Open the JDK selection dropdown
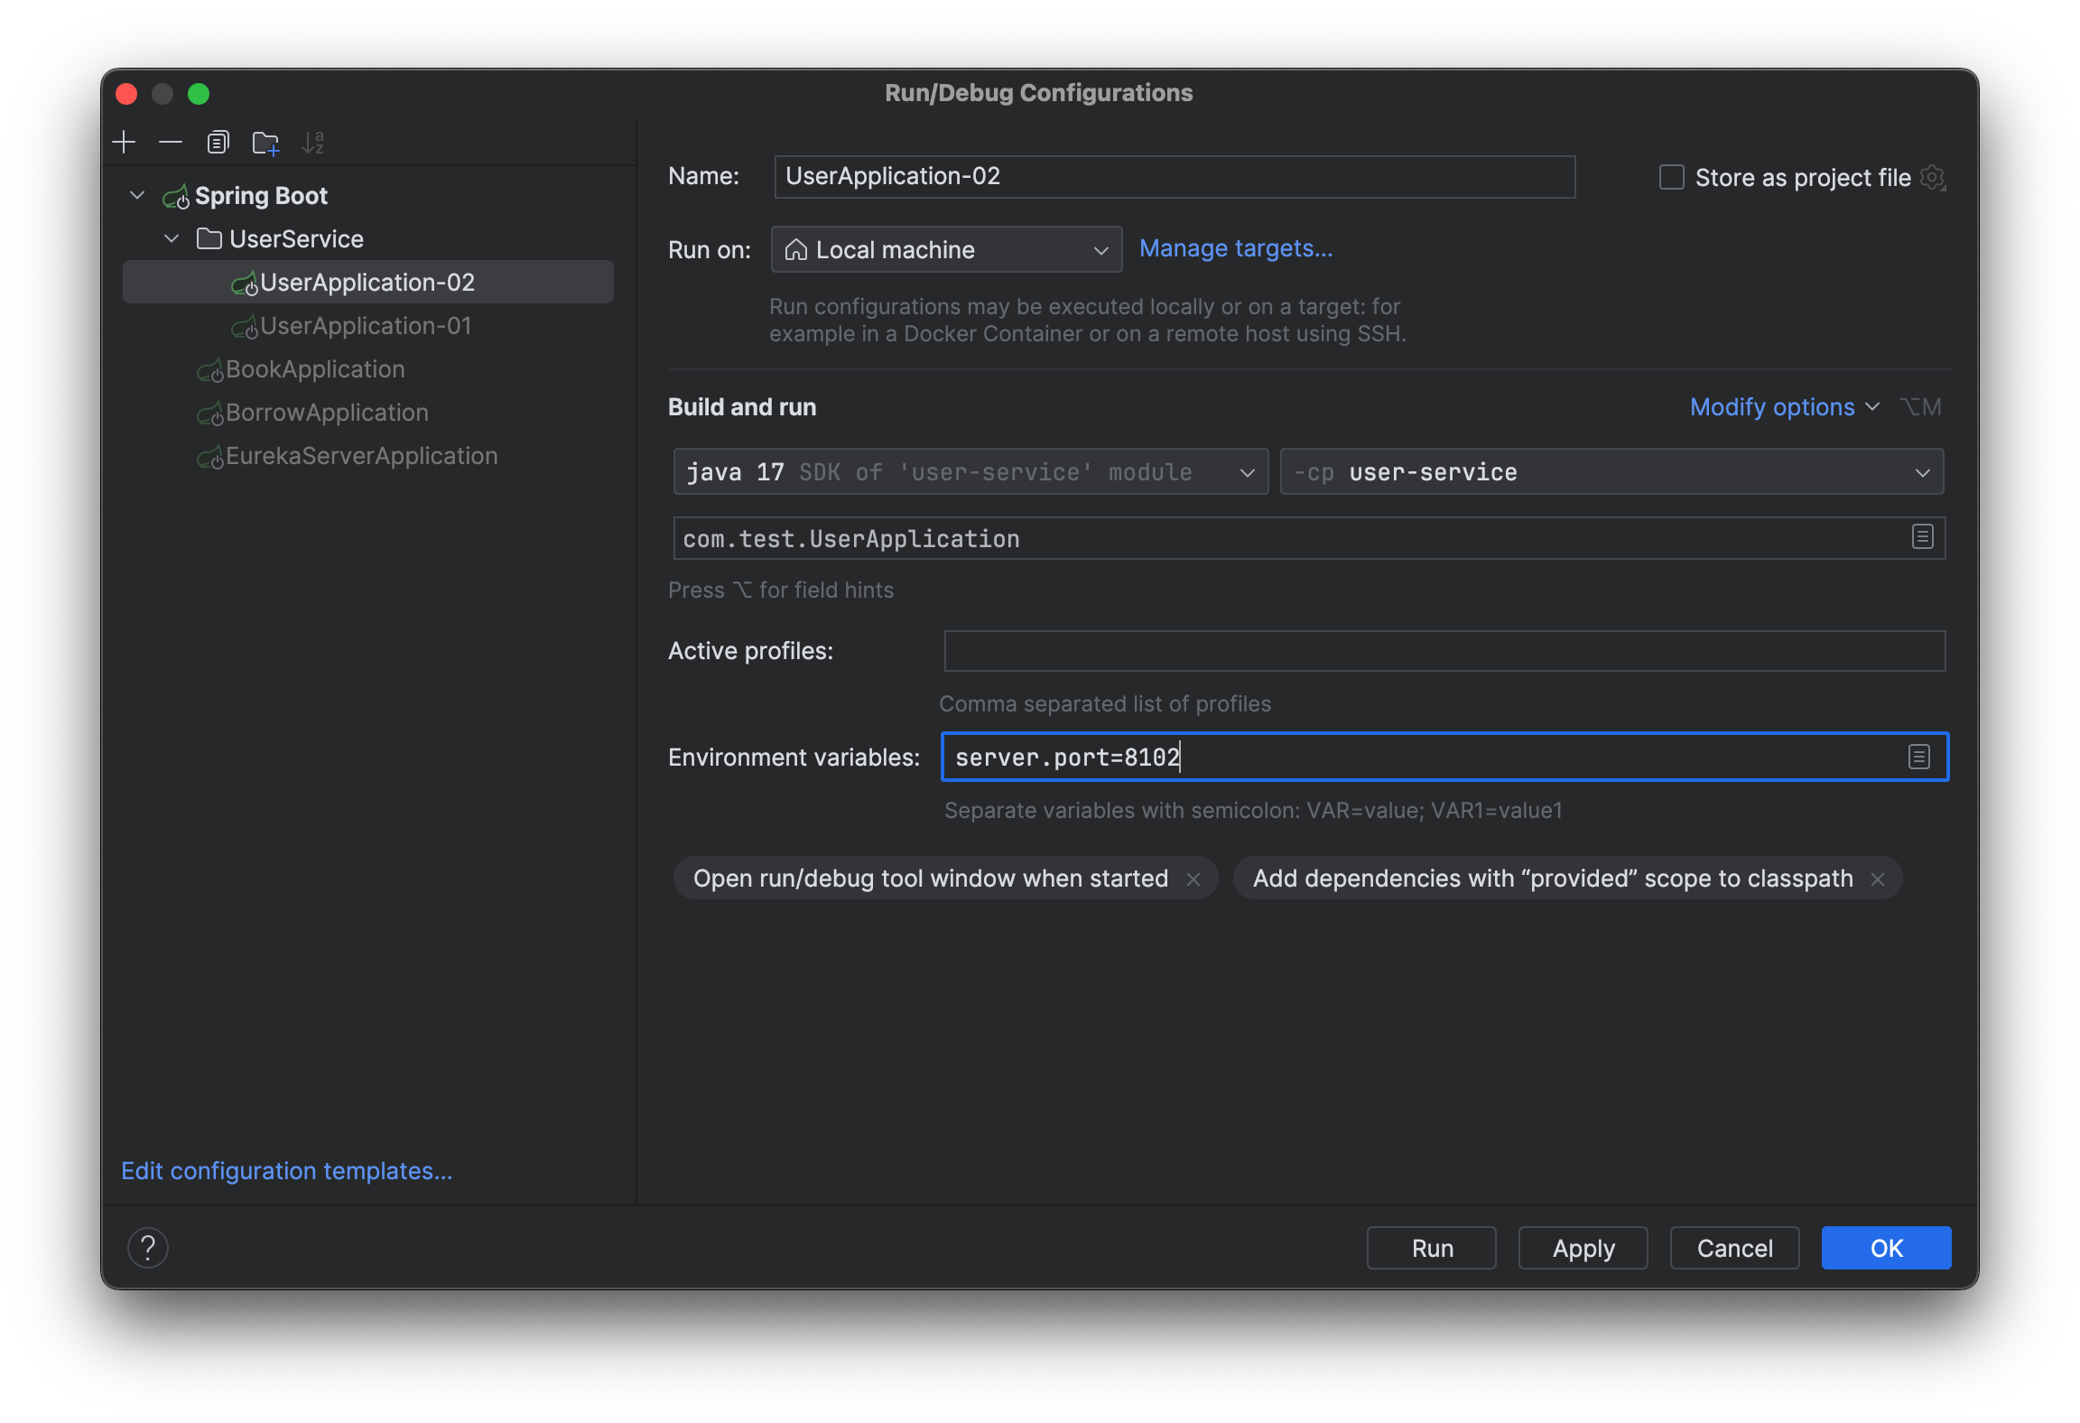The image size is (2080, 1423). (x=1247, y=471)
